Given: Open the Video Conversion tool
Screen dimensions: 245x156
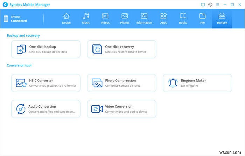Looking at the screenshot, I should click(x=121, y=109).
